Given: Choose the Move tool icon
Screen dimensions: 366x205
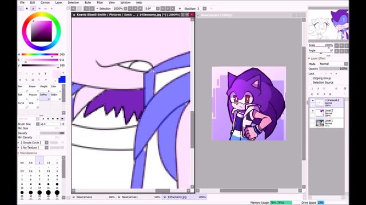Looking at the screenshot, I should [21, 80].
